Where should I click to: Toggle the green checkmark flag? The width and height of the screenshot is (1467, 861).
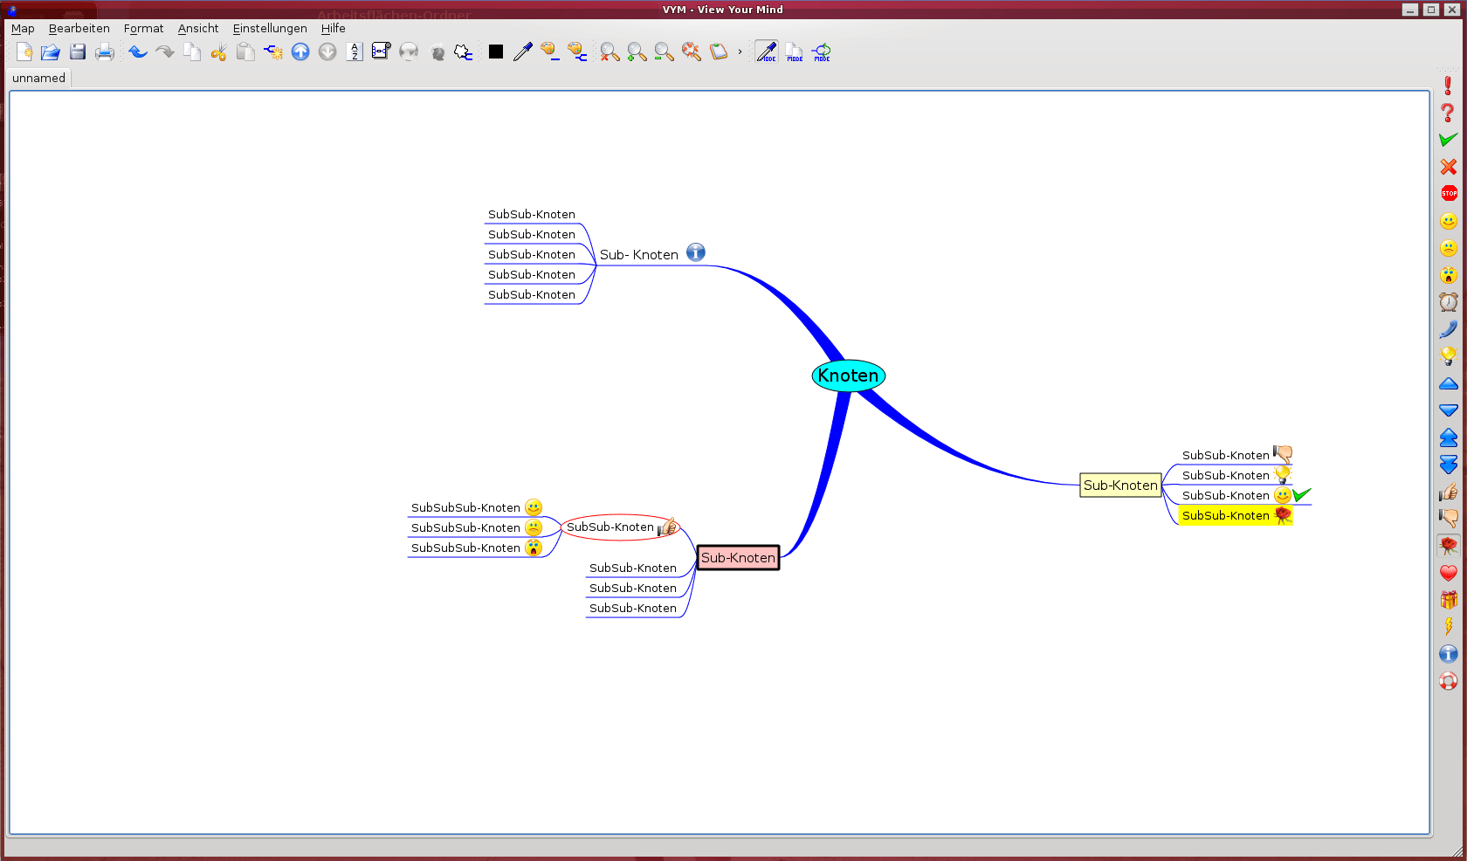(x=1449, y=140)
